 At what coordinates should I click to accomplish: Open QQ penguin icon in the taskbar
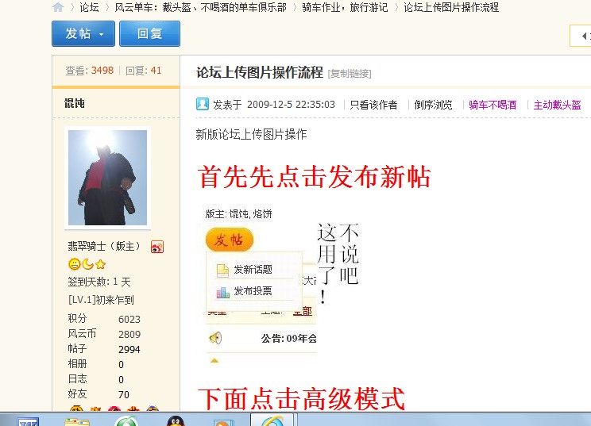tap(176, 420)
